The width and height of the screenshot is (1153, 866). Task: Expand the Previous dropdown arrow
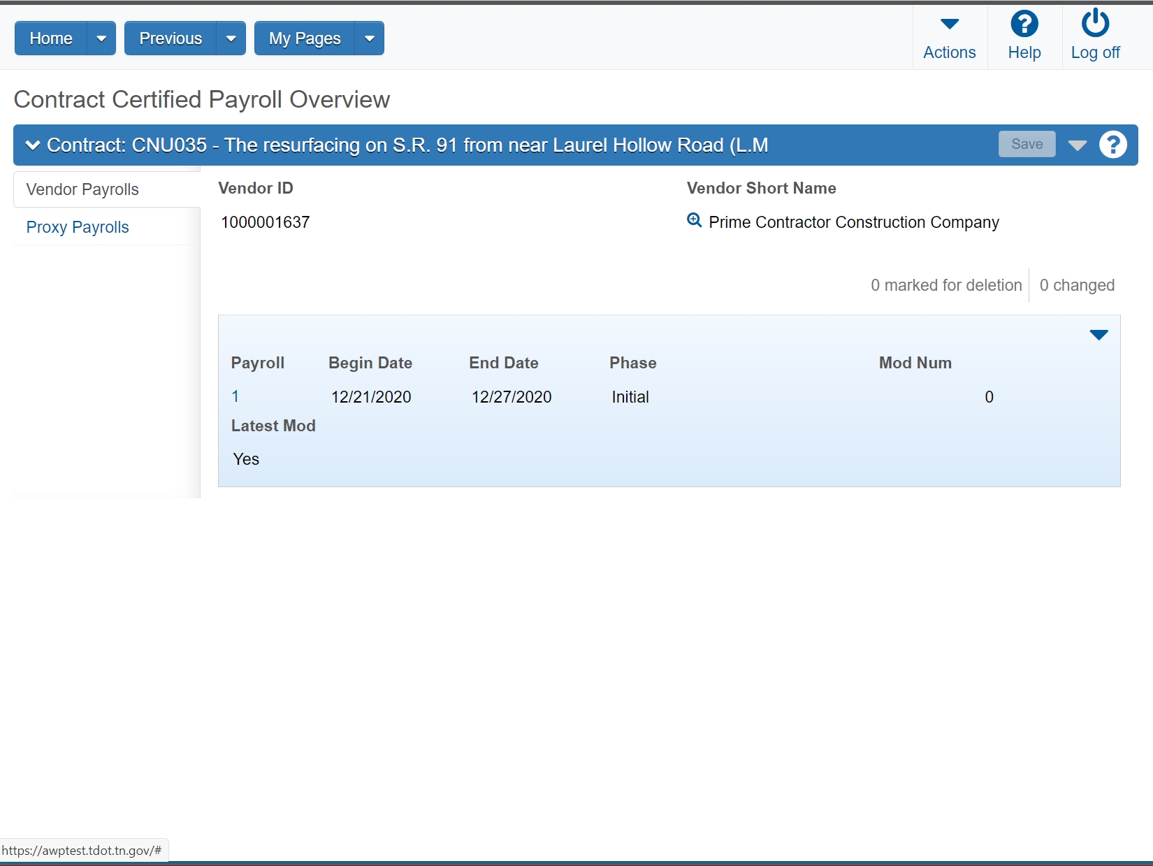pyautogui.click(x=231, y=38)
